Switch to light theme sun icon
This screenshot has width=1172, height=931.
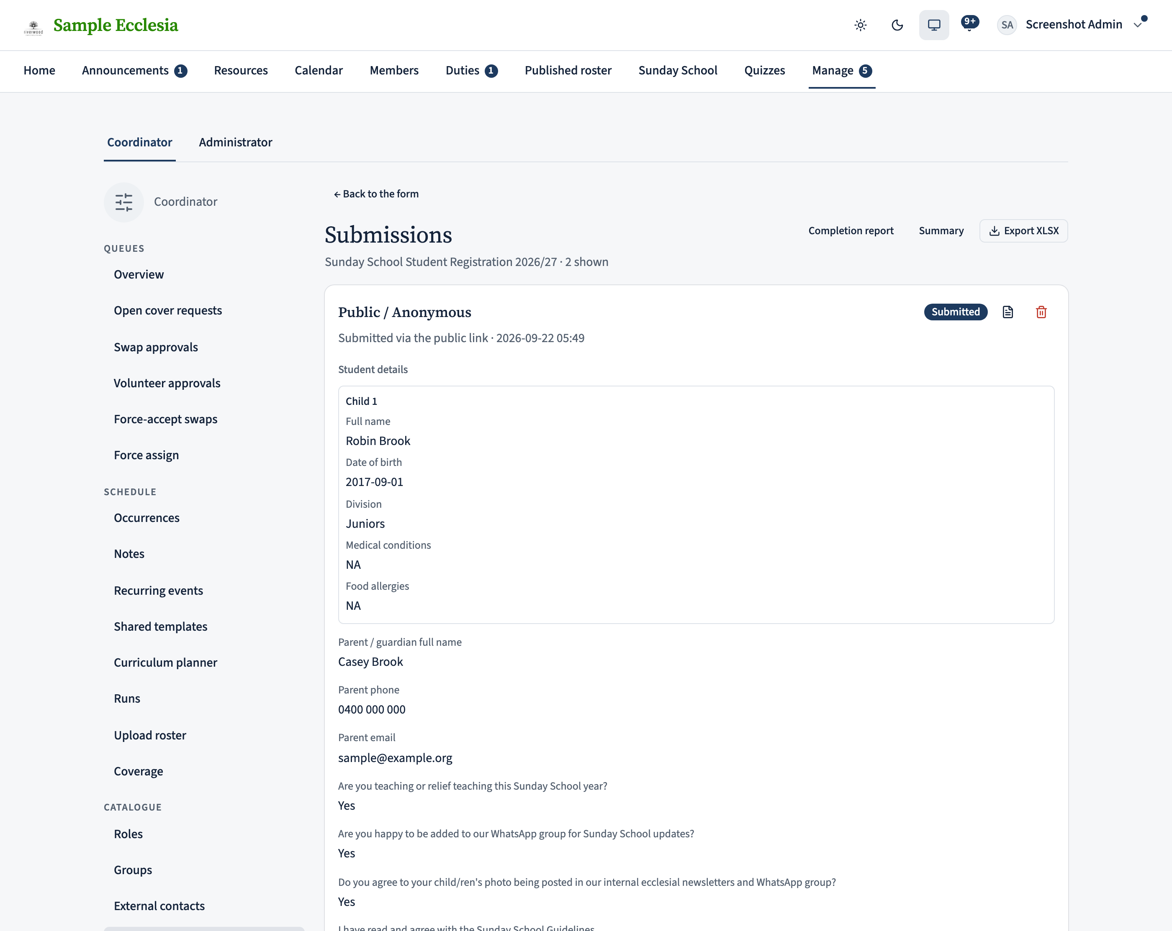[x=860, y=25]
